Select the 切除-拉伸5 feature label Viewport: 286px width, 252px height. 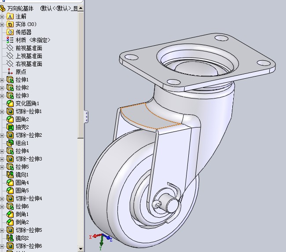coord(29,230)
